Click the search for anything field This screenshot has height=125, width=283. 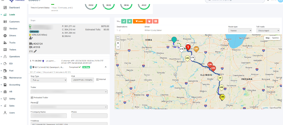[235, 1]
